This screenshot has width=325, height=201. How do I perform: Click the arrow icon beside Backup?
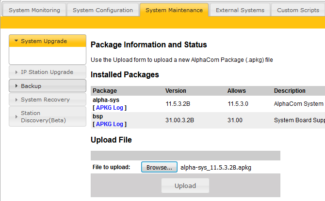[16, 86]
